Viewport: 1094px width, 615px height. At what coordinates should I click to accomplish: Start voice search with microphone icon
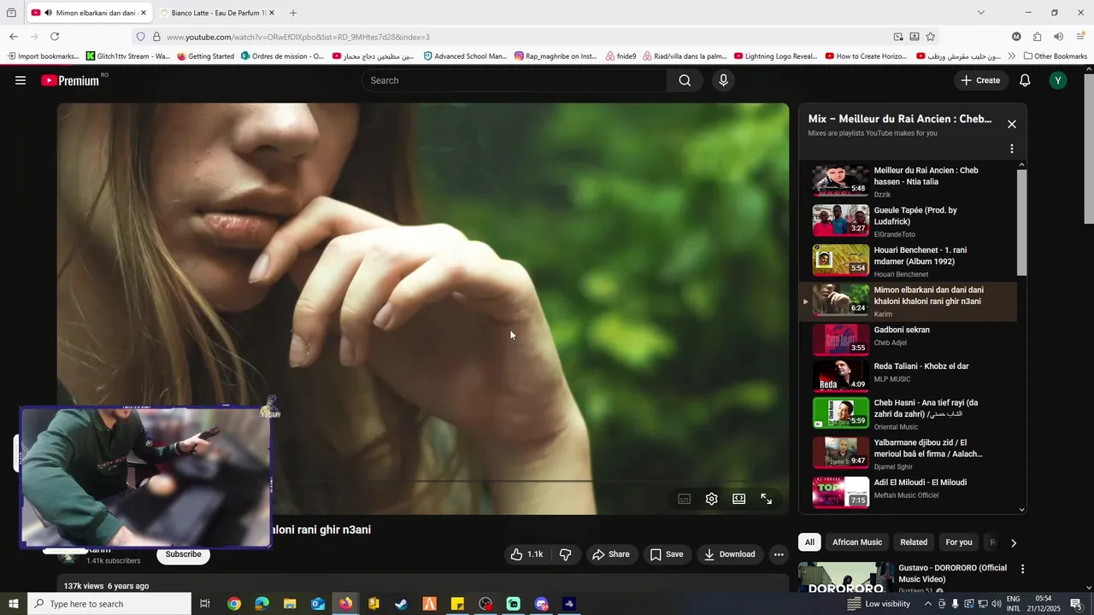[723, 80]
